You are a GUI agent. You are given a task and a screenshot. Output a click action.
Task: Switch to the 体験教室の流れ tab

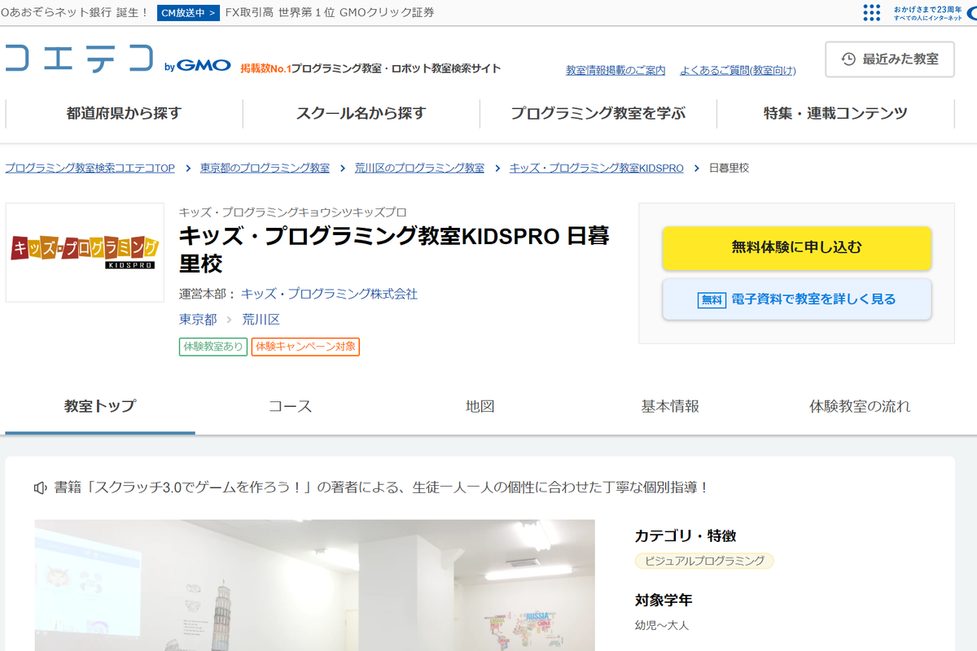(x=860, y=406)
